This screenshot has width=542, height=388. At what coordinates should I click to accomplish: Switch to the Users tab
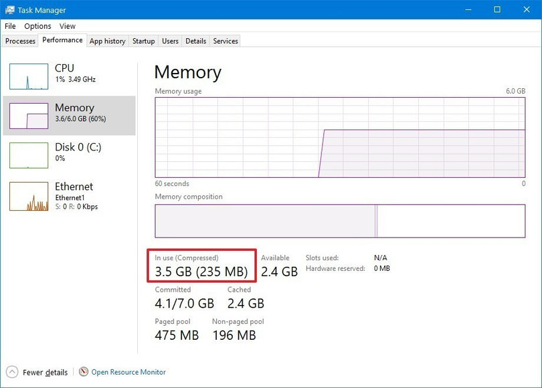tap(170, 41)
